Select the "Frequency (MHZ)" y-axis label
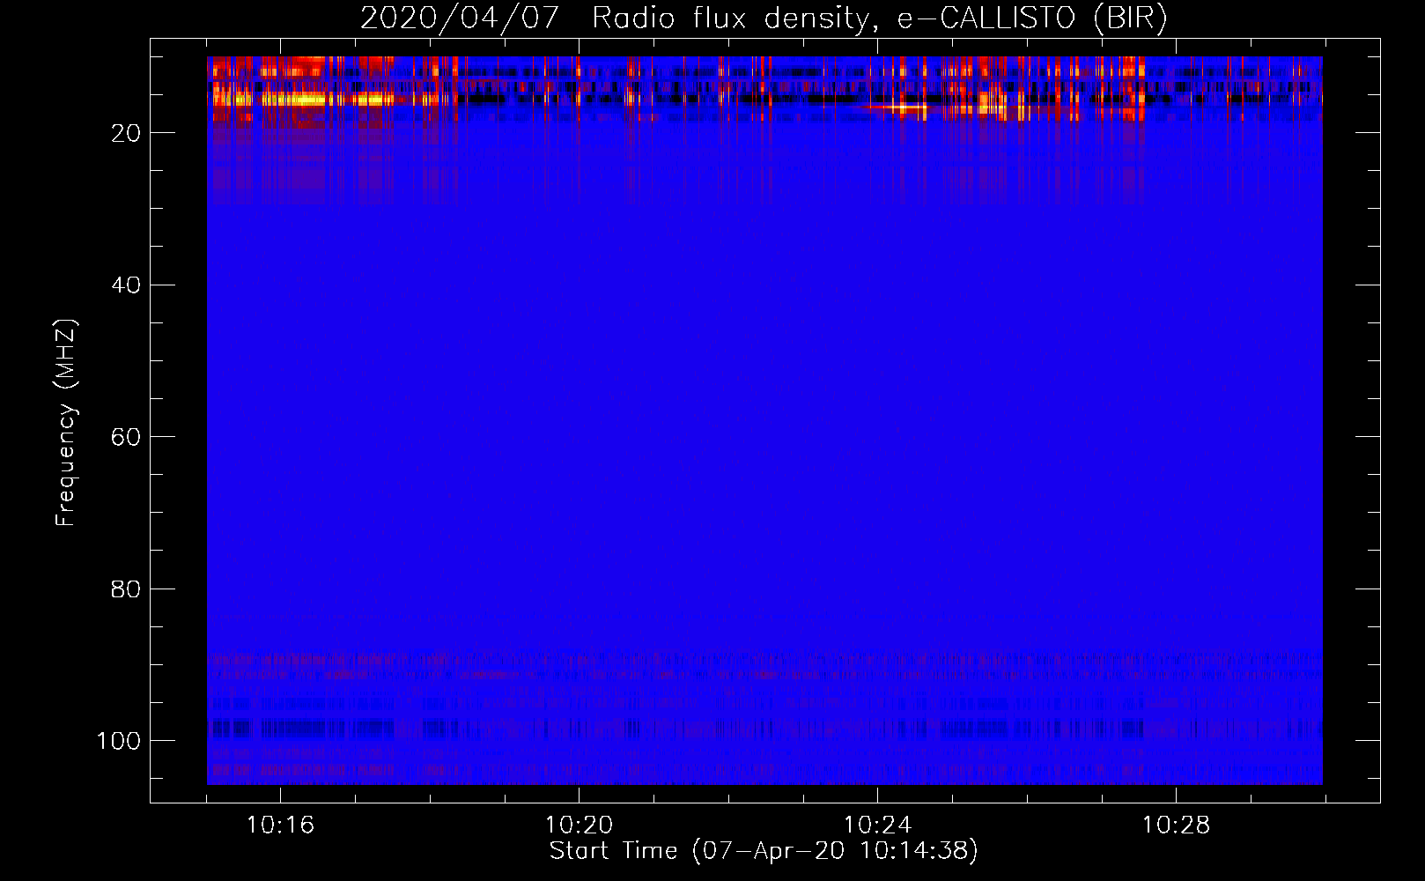1425x881 pixels. click(x=67, y=423)
